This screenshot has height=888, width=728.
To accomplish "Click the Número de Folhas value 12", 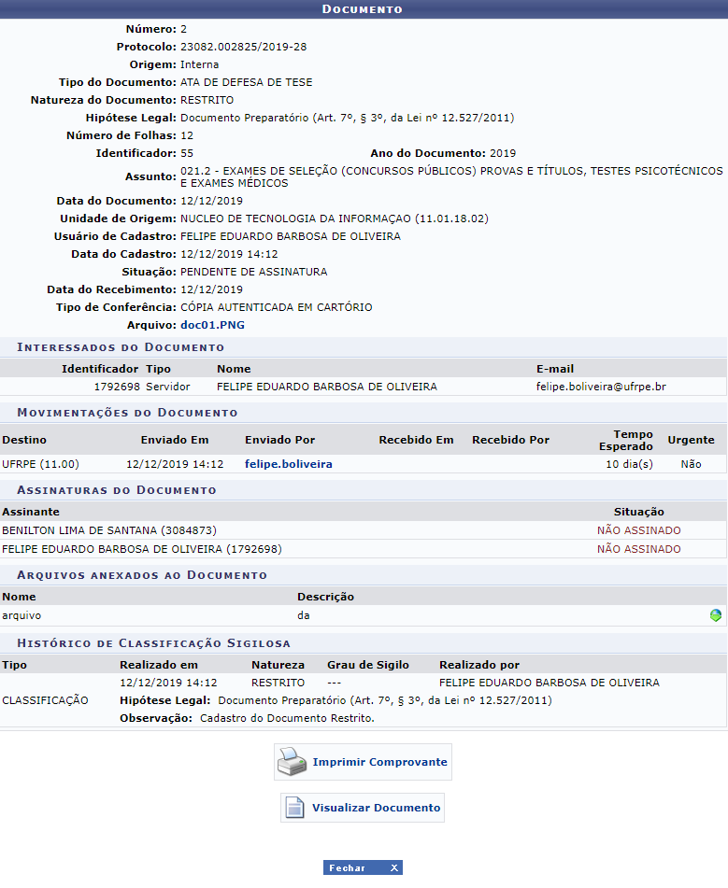I will click(187, 136).
